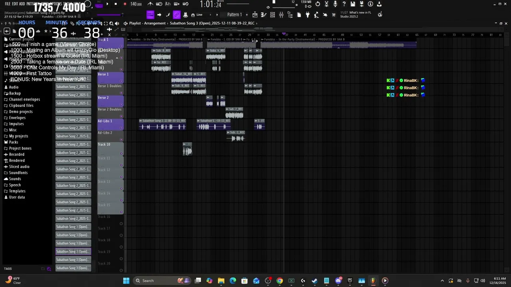This screenshot has width=511, height=287.
Task: Open the plugin picker plug icon
Action: coord(308,15)
